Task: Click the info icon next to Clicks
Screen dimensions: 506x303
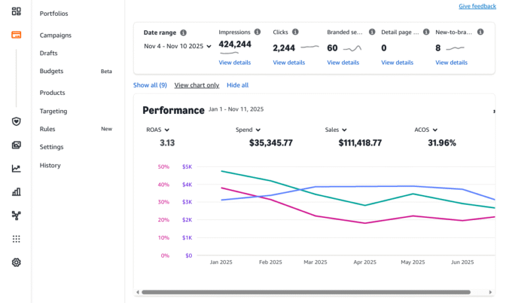Action: [295, 32]
